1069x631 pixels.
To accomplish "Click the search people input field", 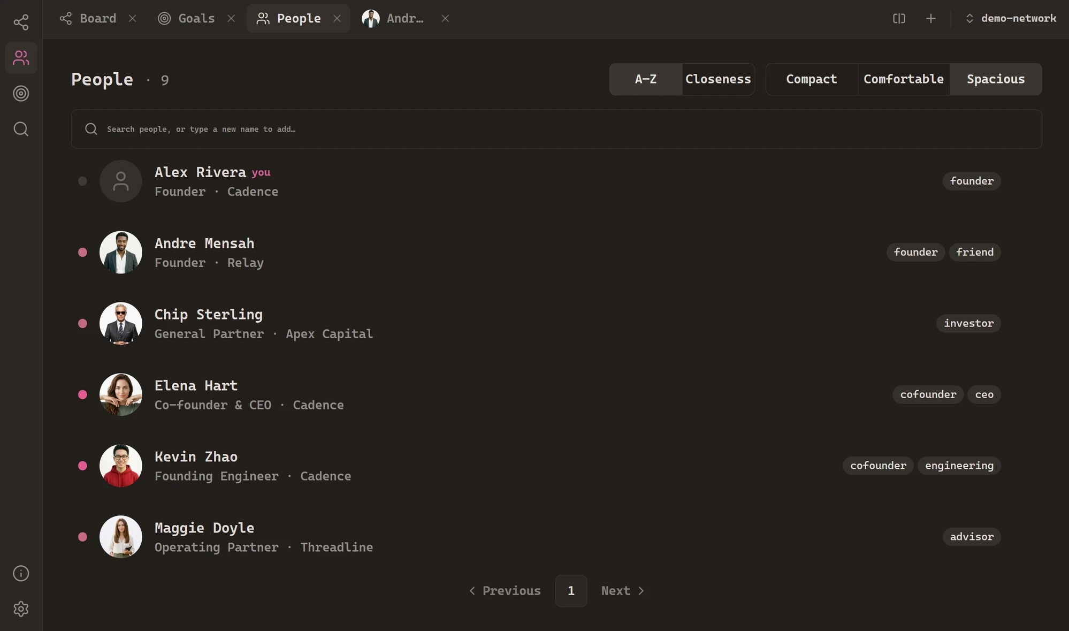I will point(556,129).
